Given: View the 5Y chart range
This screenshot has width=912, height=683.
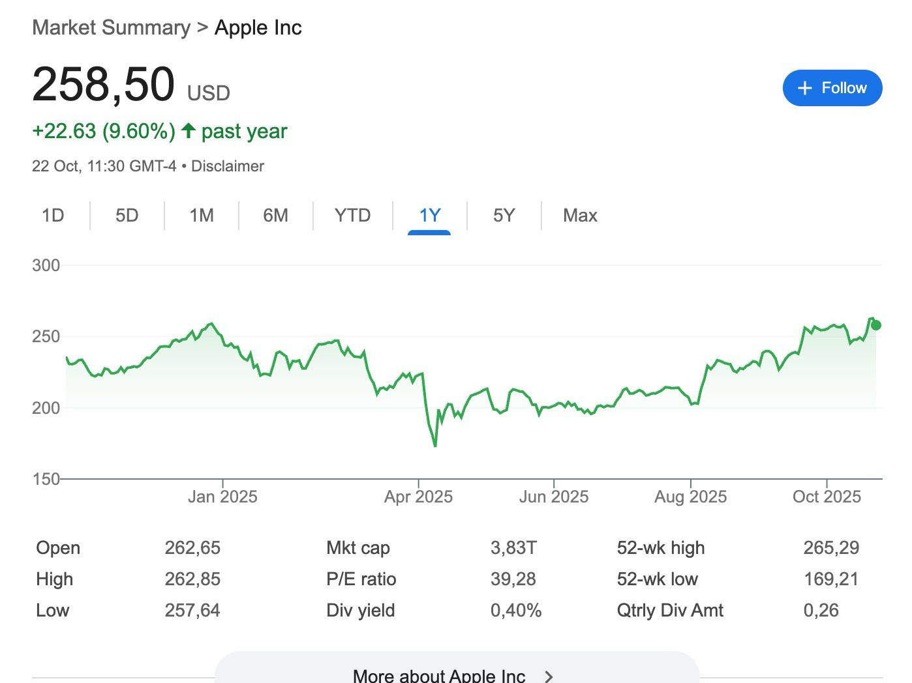Looking at the screenshot, I should point(504,215).
